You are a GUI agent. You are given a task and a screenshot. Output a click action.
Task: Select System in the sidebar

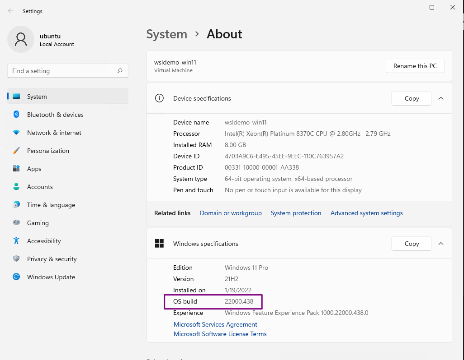click(x=37, y=97)
